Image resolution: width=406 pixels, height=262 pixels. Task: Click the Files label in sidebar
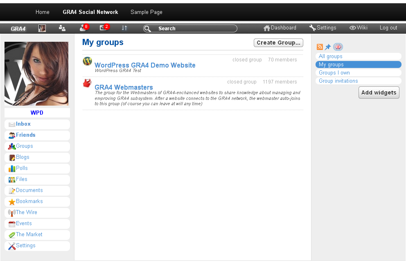point(22,179)
